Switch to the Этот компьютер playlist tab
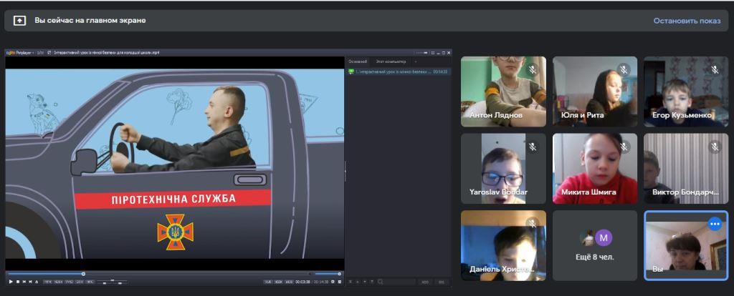This screenshot has height=296, width=734. click(391, 61)
